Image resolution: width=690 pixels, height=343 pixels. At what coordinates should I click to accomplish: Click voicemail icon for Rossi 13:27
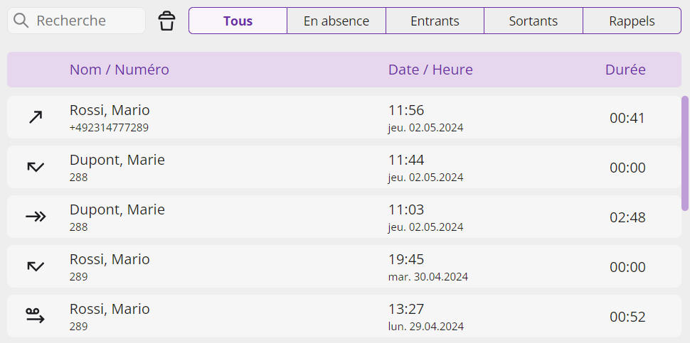36,316
